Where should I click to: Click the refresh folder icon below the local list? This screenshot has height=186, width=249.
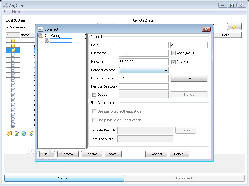tap(31, 134)
